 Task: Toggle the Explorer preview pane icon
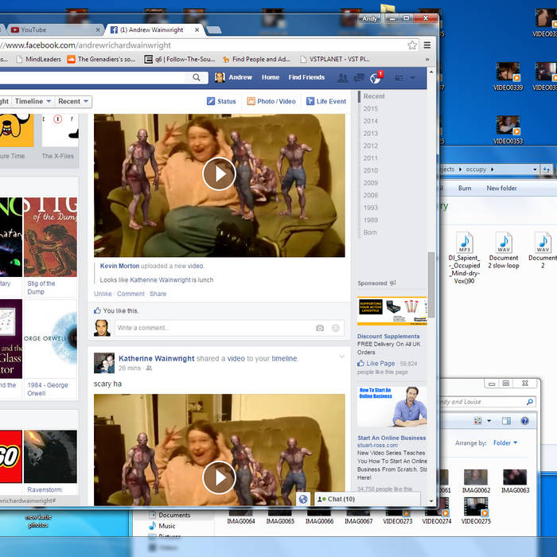(x=506, y=421)
